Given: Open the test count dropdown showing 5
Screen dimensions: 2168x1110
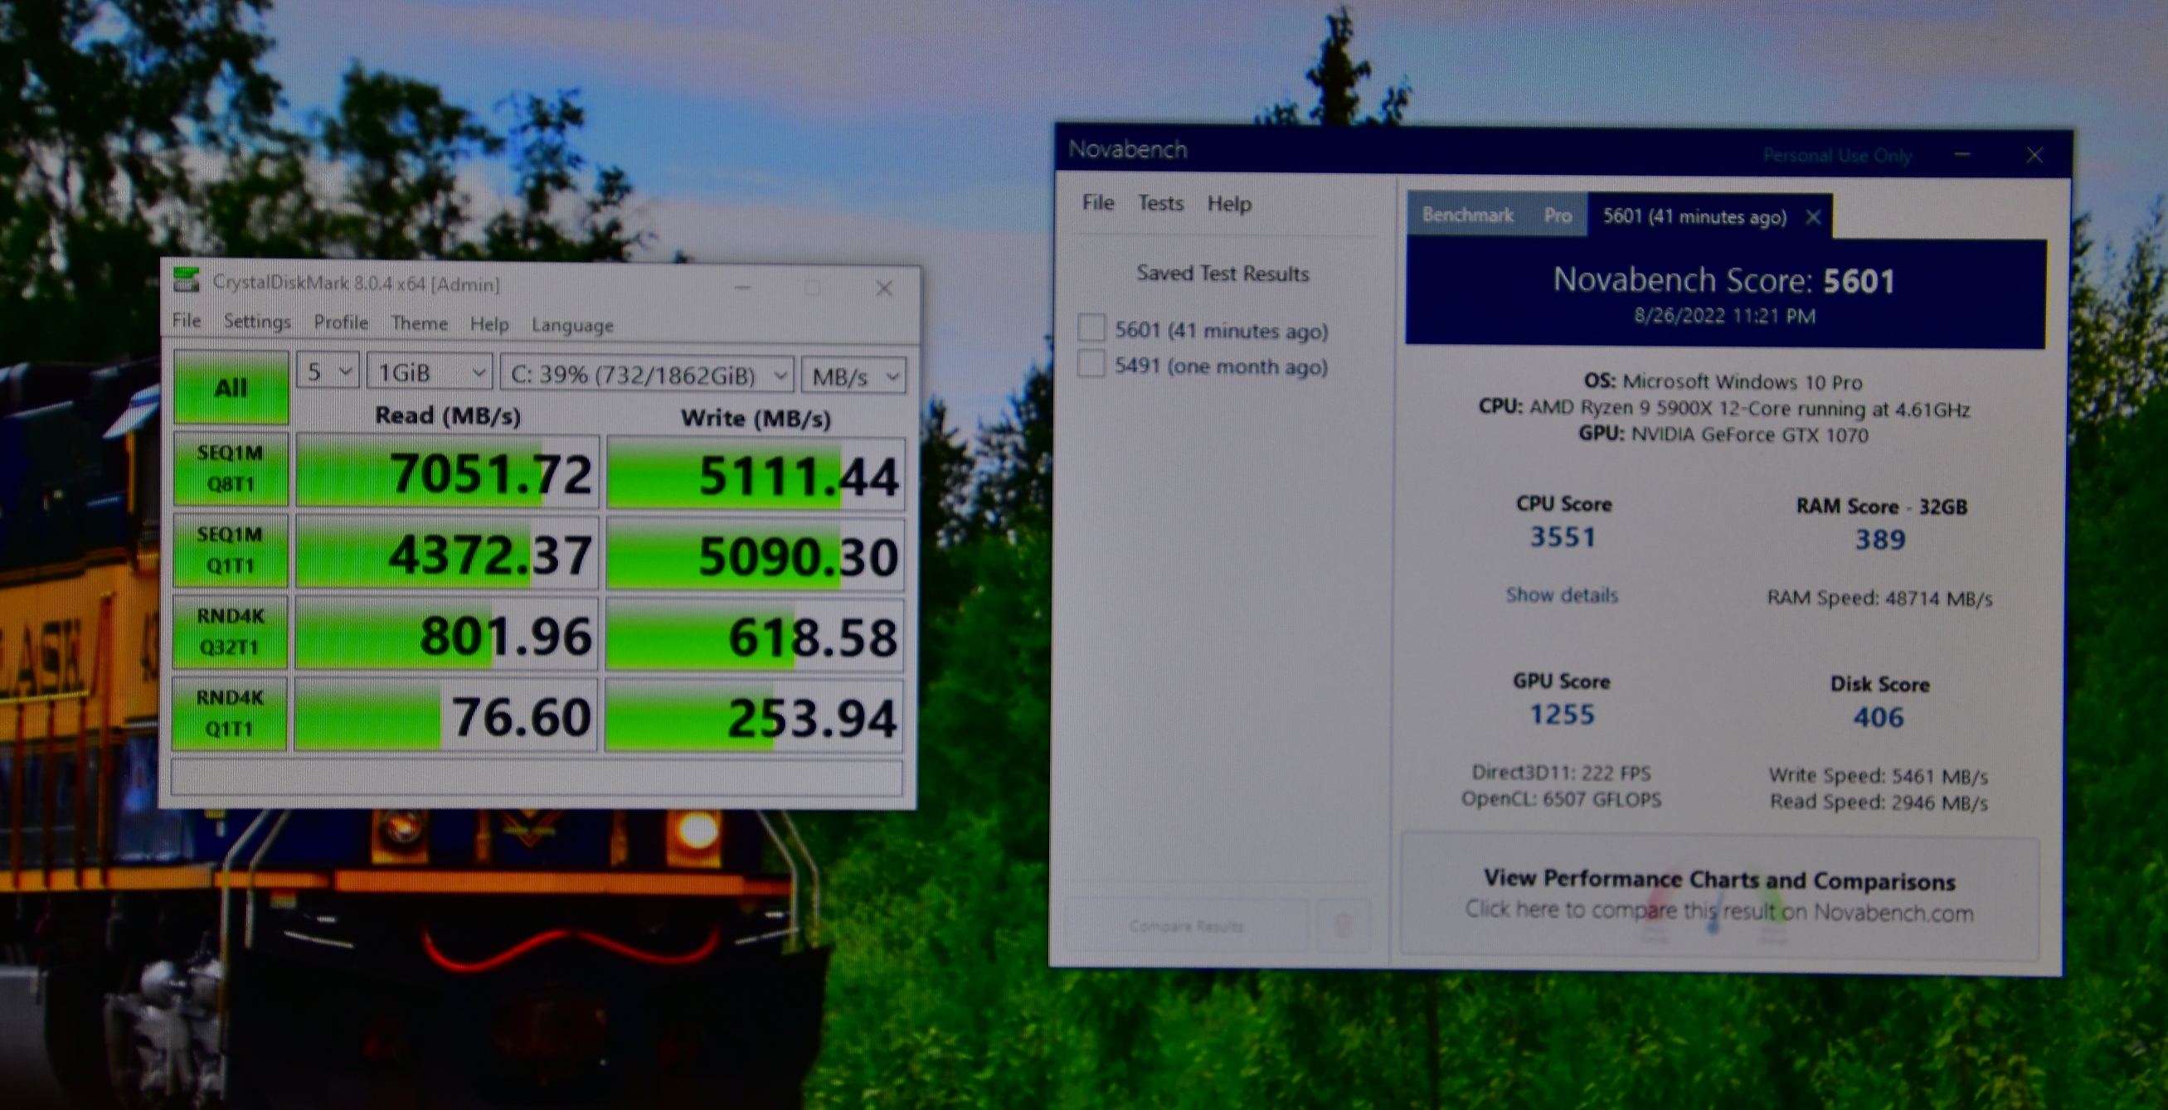Looking at the screenshot, I should click(328, 371).
